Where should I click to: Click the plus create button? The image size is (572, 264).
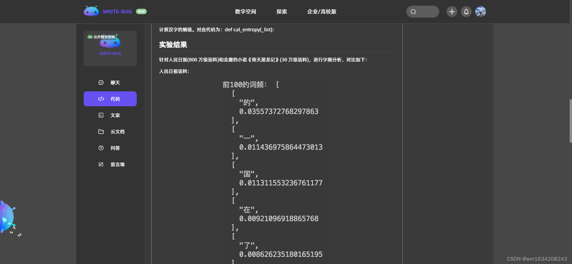tap(452, 12)
